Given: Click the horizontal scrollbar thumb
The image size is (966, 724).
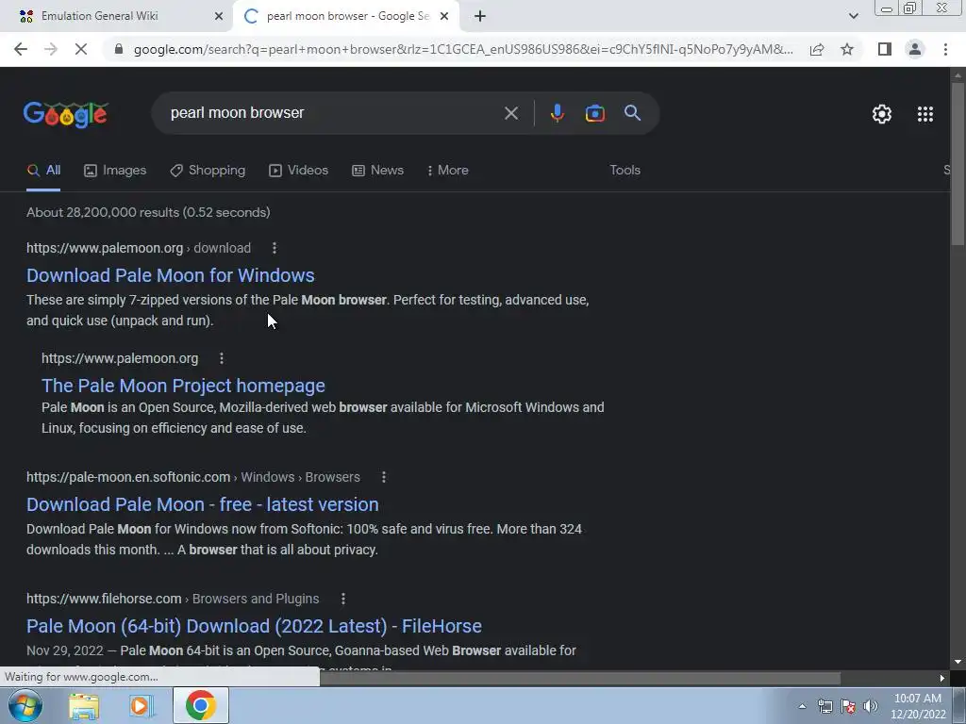Looking at the screenshot, I should (580, 678).
